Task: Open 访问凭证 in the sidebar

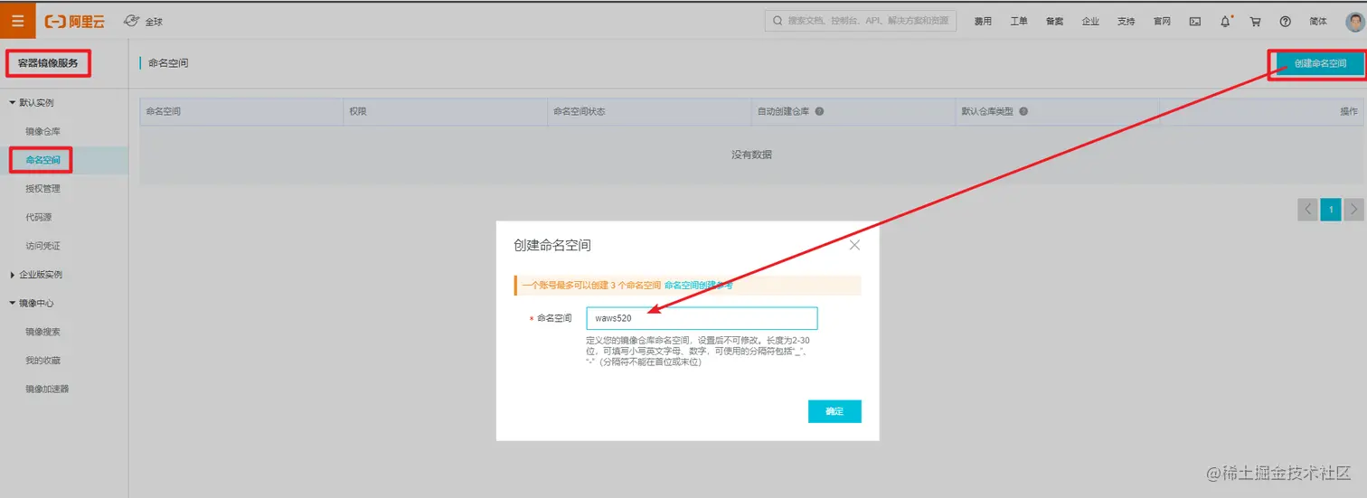Action: tap(43, 246)
